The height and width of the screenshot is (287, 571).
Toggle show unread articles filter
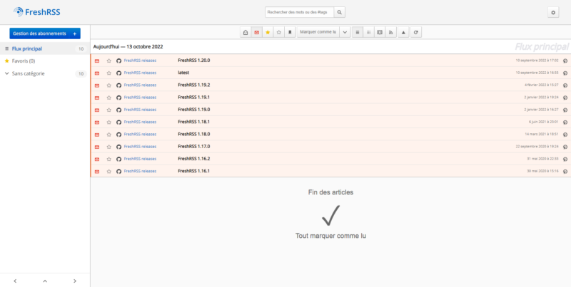click(x=257, y=32)
